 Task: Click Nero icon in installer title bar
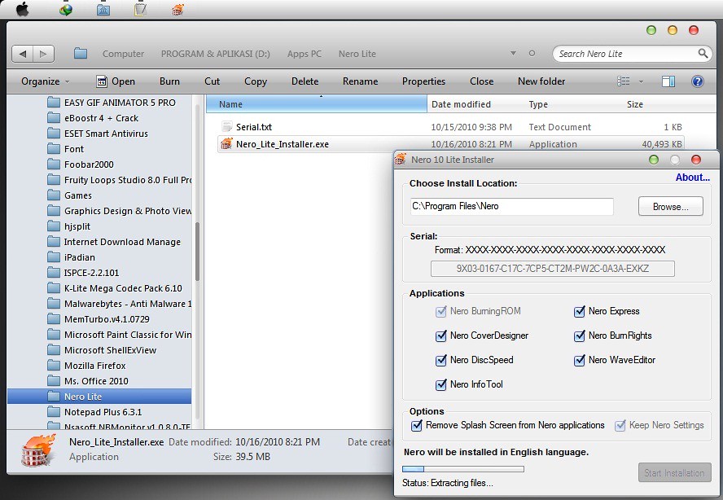401,160
